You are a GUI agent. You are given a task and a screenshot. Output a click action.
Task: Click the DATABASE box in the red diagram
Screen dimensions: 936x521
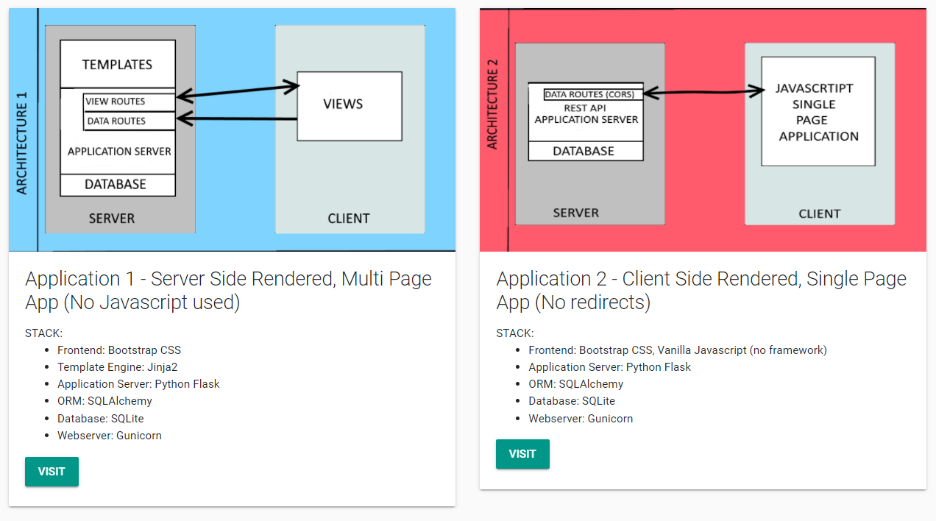586,151
